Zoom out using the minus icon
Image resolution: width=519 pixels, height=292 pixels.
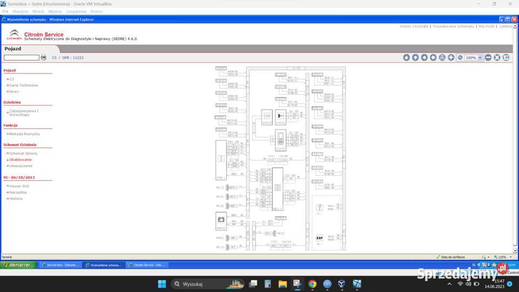(488, 57)
